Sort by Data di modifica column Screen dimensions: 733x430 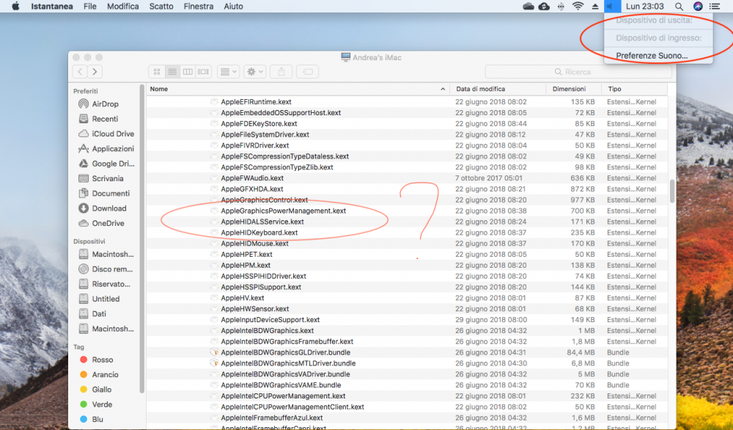[x=498, y=89]
